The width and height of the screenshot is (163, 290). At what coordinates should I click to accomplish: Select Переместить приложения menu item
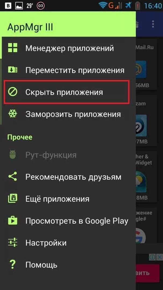pyautogui.click(x=68, y=70)
